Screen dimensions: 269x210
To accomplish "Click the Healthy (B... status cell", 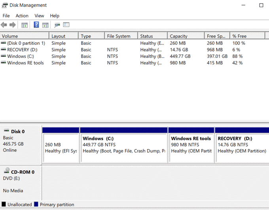I will [x=152, y=56].
